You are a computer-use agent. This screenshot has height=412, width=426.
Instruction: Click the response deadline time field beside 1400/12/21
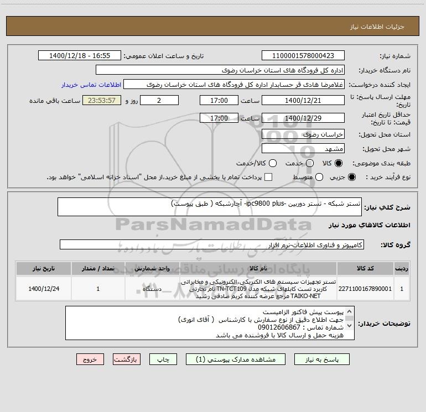tap(219, 100)
